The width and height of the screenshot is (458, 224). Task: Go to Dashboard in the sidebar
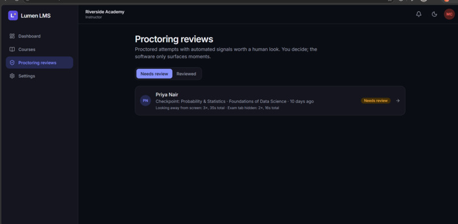39,36
